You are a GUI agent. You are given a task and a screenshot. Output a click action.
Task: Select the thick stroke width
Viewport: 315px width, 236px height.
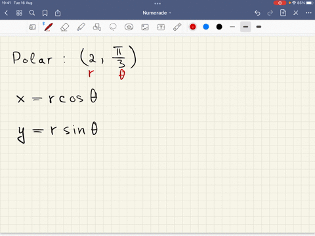pyautogui.click(x=259, y=27)
